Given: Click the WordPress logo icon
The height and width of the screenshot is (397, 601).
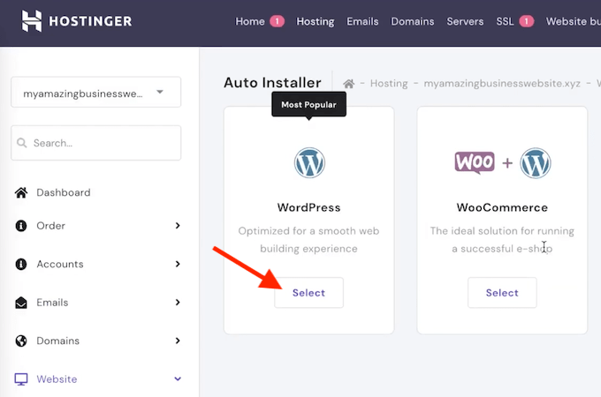Looking at the screenshot, I should click(309, 162).
